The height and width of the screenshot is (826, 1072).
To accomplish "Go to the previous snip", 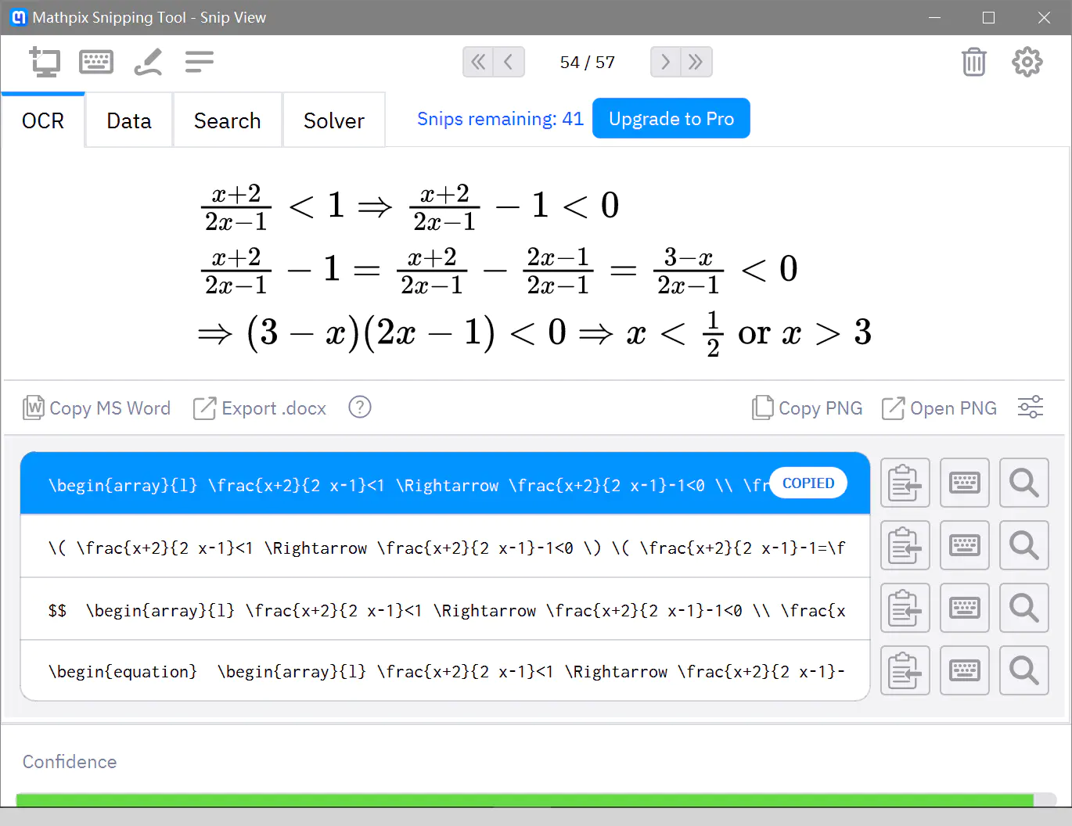I will tap(509, 62).
